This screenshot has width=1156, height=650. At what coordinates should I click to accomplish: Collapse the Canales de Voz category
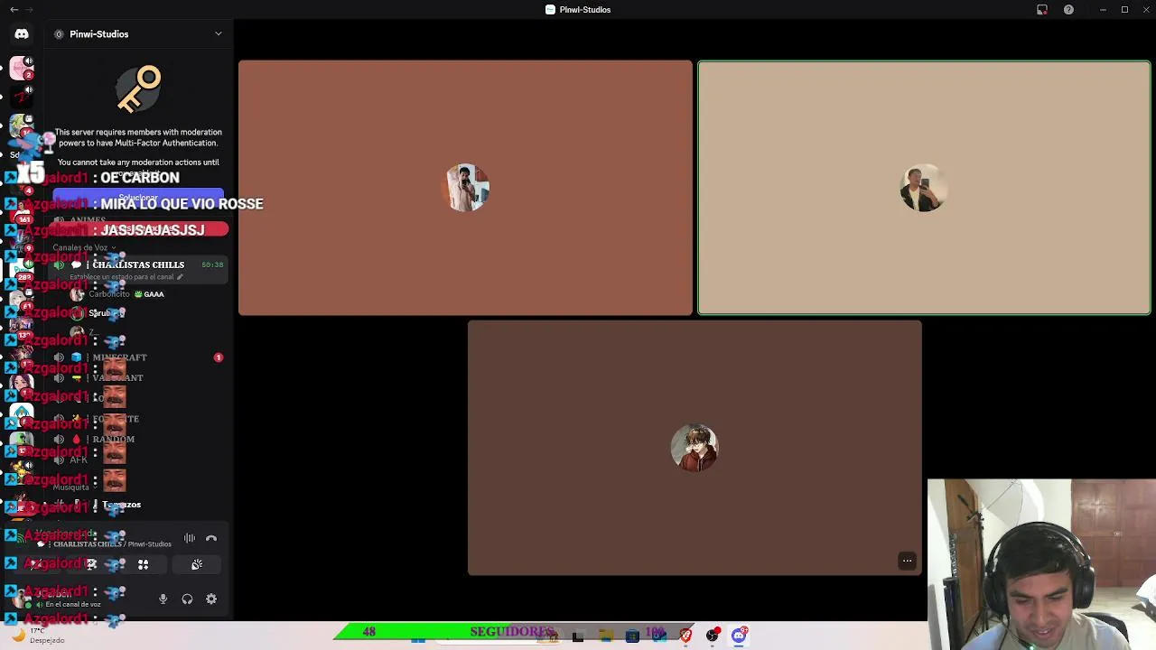(x=83, y=247)
